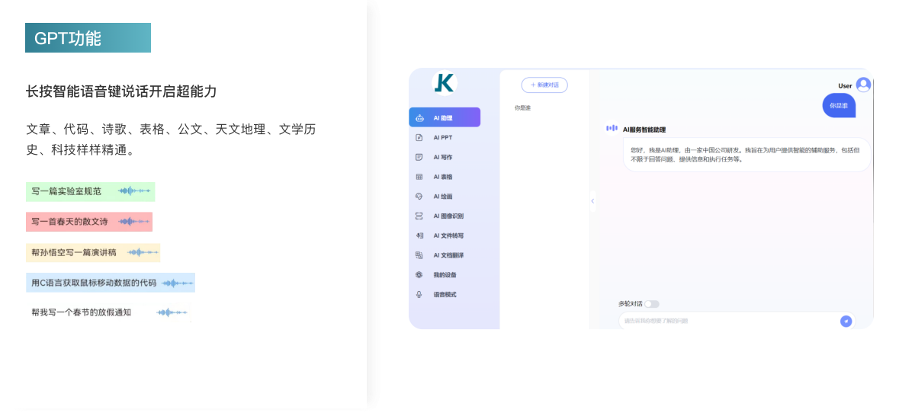915x413 pixels.
Task: Click the 新建对话 button
Action: click(544, 85)
